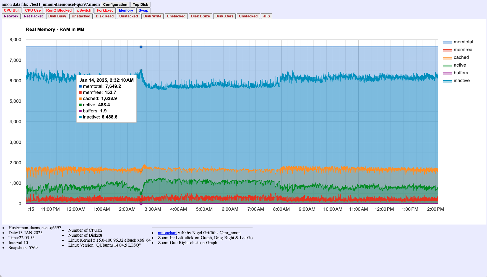Show the ForkExec chart
The height and width of the screenshot is (277, 487).
coord(105,10)
